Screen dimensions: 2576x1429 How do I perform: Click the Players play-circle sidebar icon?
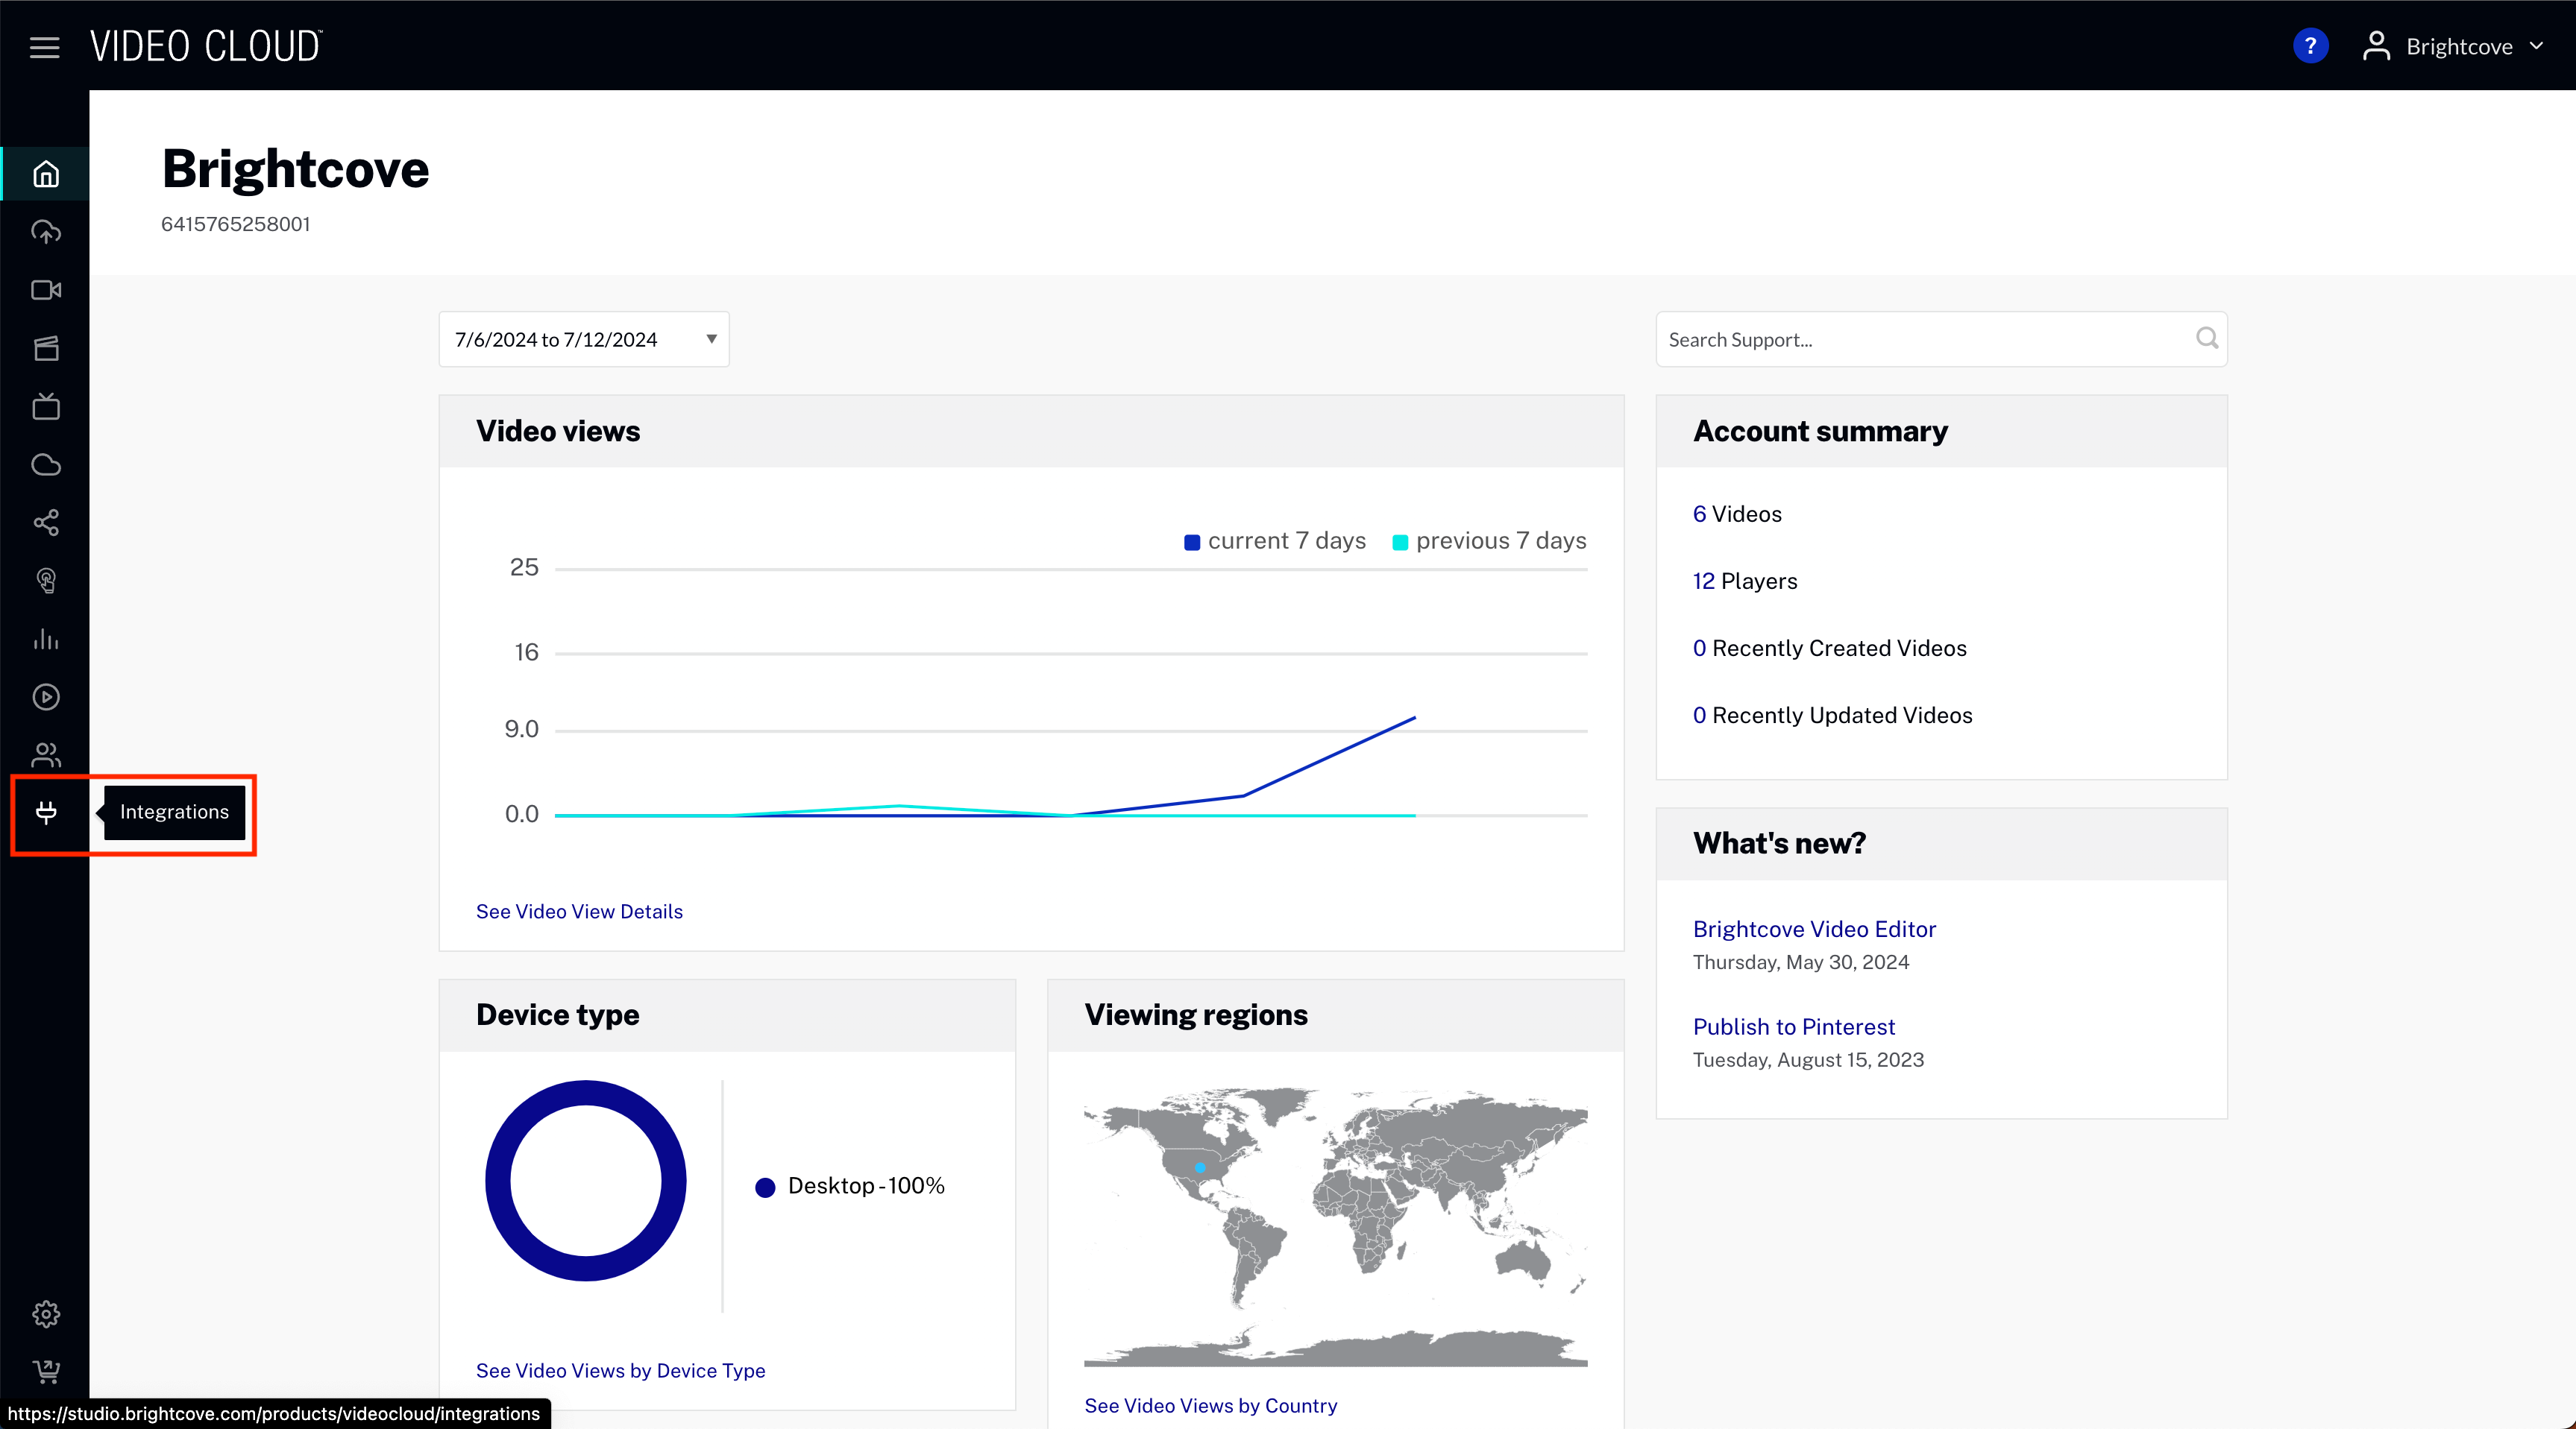pos(46,696)
